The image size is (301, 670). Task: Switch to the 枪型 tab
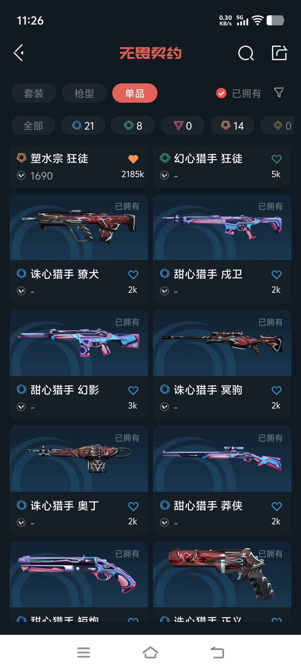point(84,93)
